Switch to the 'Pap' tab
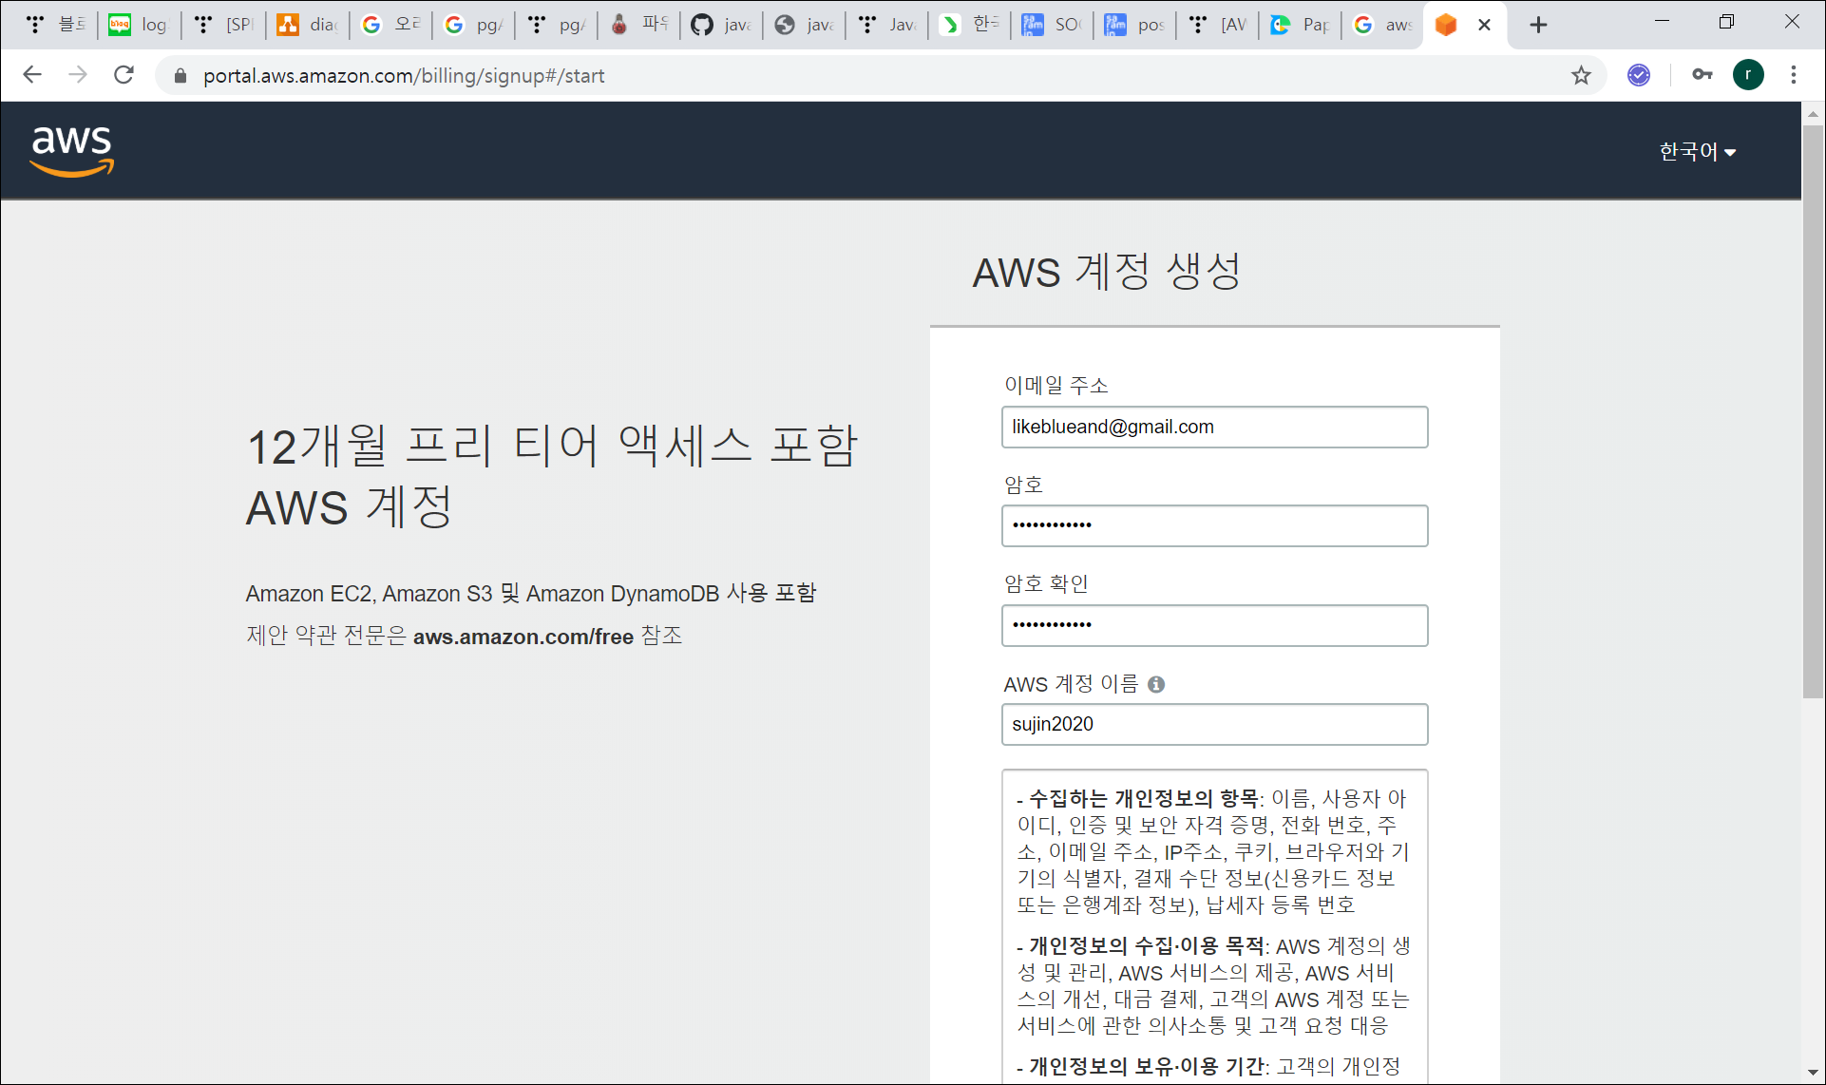 tap(1300, 25)
